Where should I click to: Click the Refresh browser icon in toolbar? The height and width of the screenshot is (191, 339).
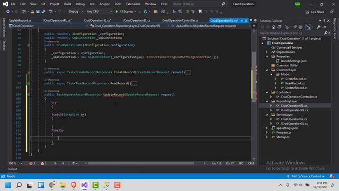pos(145,12)
